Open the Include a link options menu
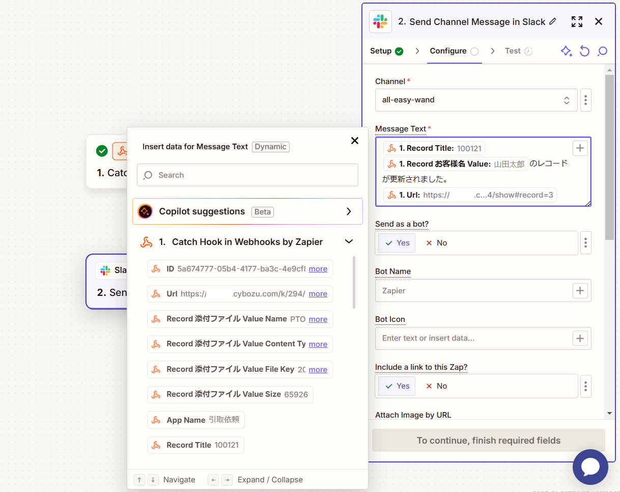The image size is (620, 492). tap(585, 386)
